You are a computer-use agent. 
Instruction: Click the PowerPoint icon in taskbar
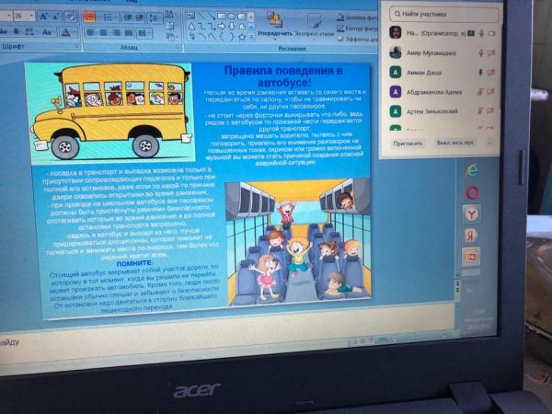[471, 256]
